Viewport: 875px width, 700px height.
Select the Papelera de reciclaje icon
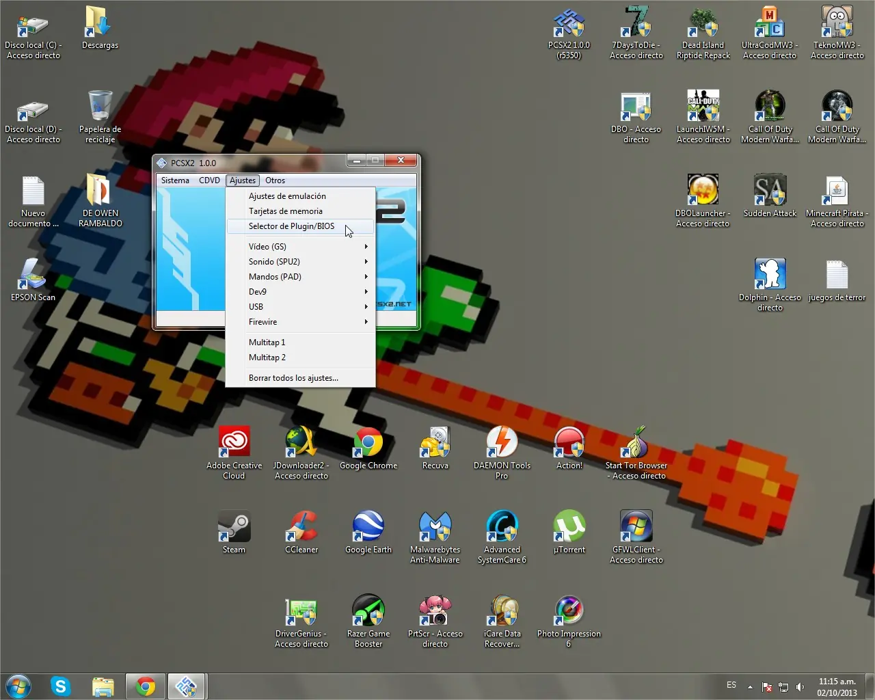pos(100,117)
